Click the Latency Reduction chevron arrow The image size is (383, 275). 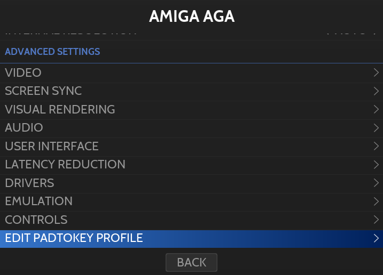pos(376,165)
